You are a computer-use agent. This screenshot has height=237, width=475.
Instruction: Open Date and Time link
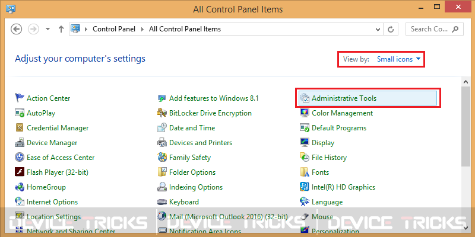click(x=192, y=127)
